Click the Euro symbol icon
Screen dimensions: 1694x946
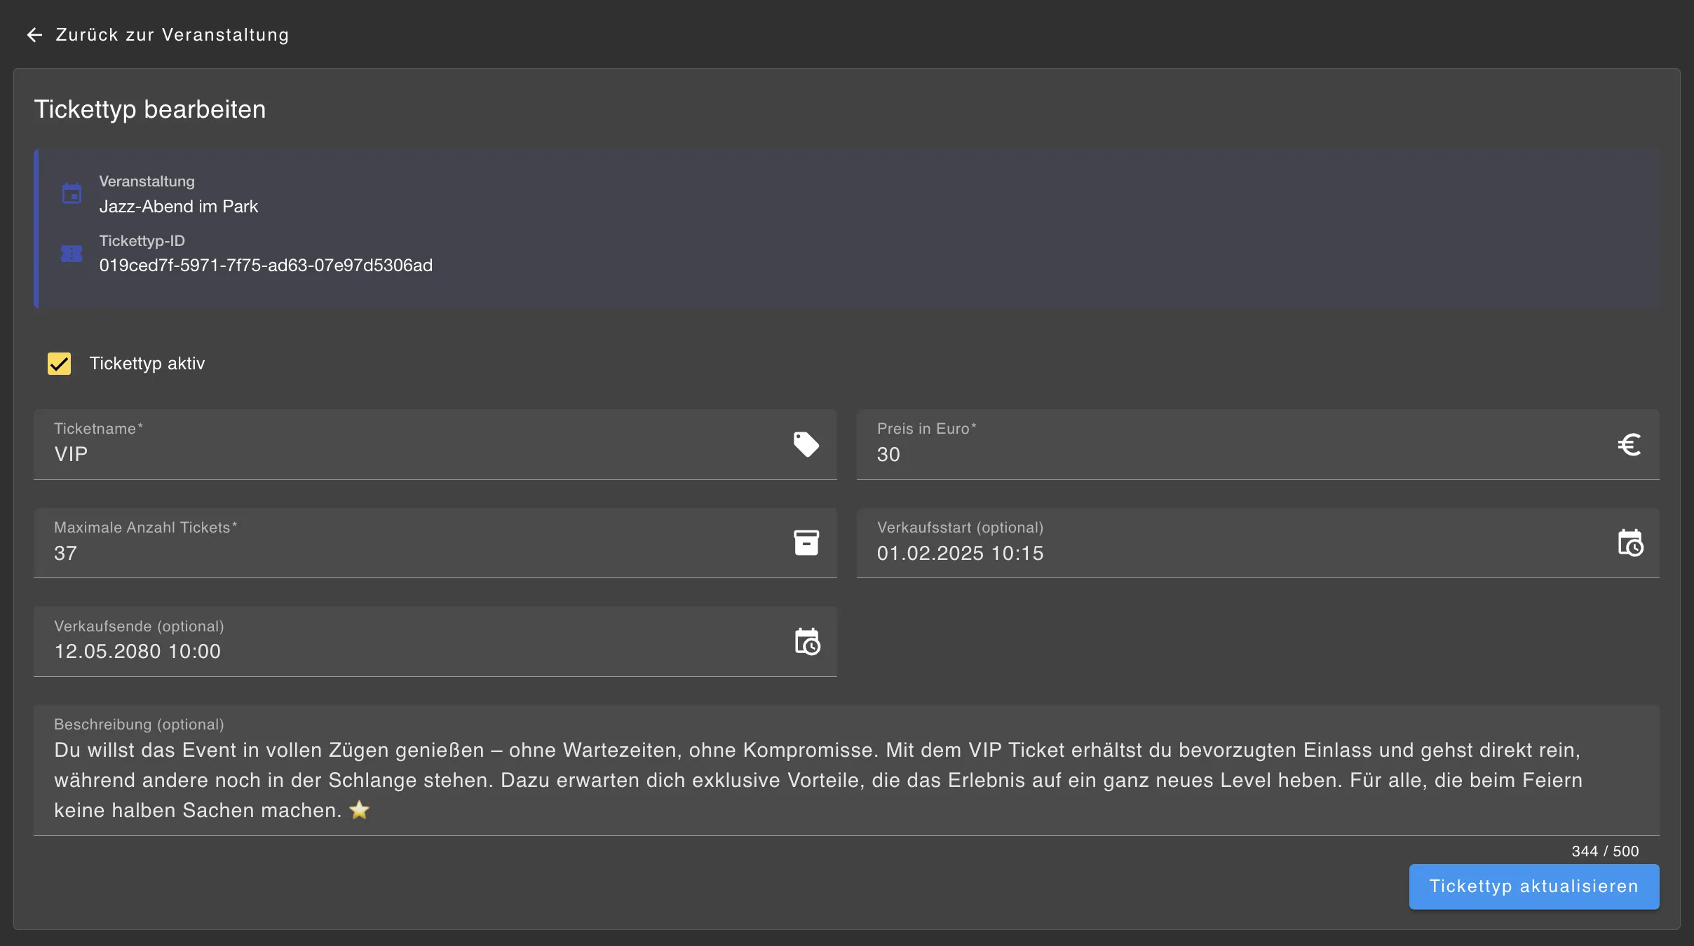[1629, 444]
